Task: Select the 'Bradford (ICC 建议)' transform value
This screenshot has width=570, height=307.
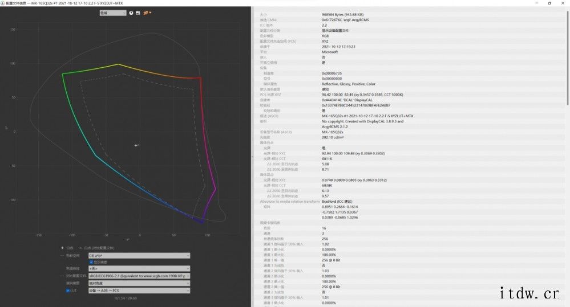Action: click(x=337, y=202)
